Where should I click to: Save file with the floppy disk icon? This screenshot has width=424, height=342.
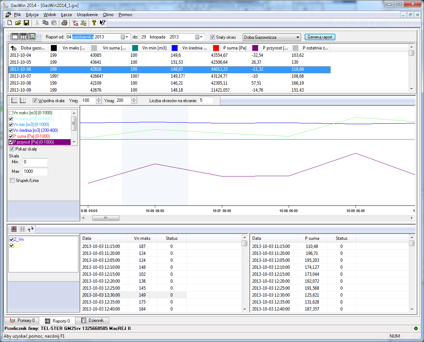click(26, 23)
